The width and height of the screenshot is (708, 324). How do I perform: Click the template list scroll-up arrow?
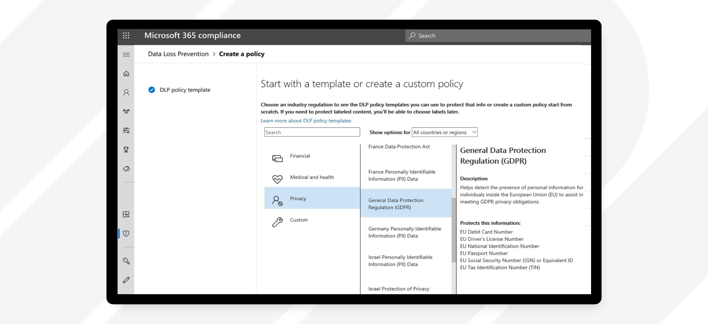454,147
